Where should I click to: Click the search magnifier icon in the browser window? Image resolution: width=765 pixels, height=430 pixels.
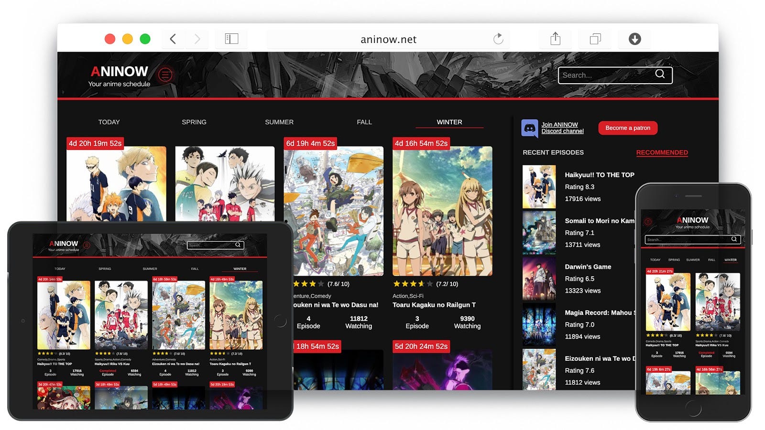tap(660, 74)
